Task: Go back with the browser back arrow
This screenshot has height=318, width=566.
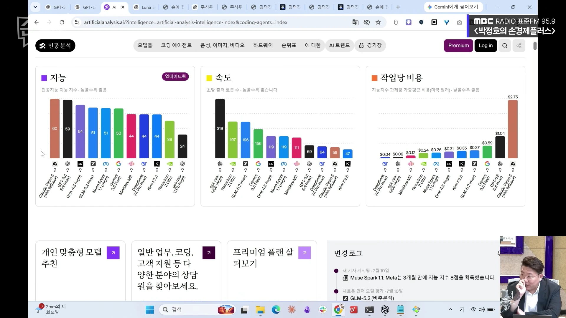Action: click(37, 22)
